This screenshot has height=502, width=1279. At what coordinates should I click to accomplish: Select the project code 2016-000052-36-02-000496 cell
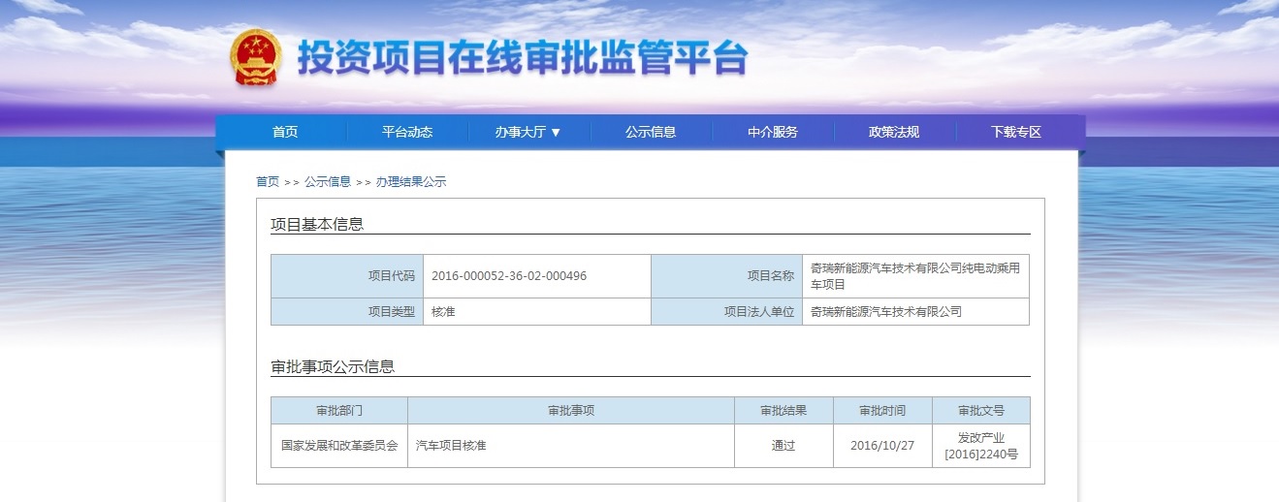509,276
